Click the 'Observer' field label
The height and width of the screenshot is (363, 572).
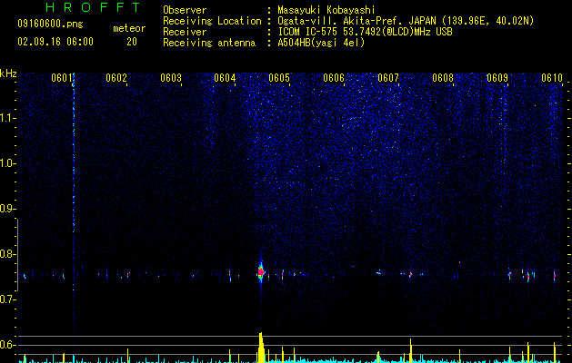pyautogui.click(x=185, y=10)
